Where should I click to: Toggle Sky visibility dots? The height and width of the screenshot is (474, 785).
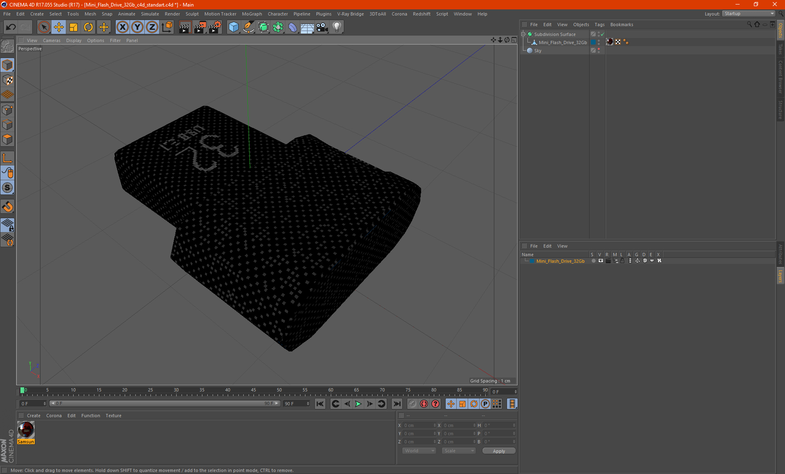point(599,50)
